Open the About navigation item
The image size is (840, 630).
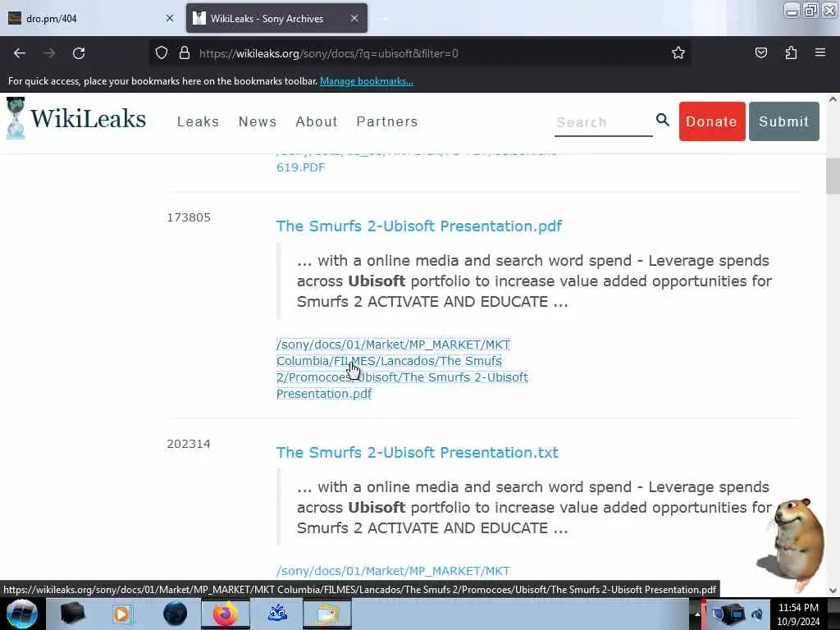317,121
